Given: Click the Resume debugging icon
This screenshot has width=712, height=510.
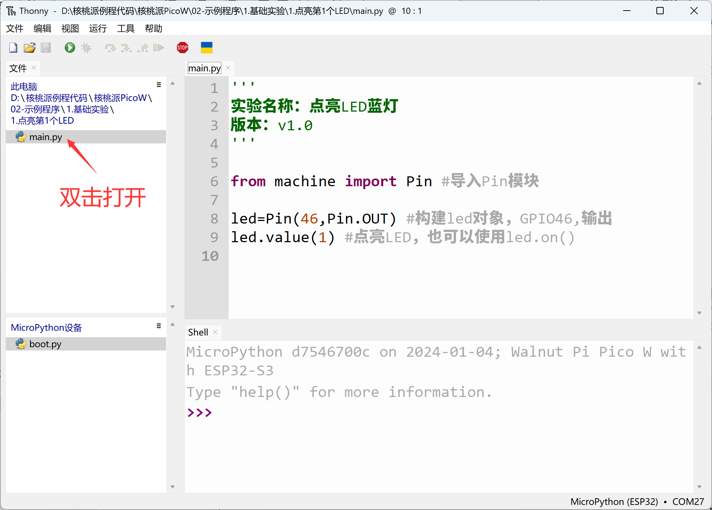Looking at the screenshot, I should pos(158,48).
